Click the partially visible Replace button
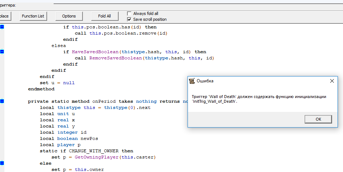Image resolution: width=343 pixels, height=172 pixels. click(5, 16)
